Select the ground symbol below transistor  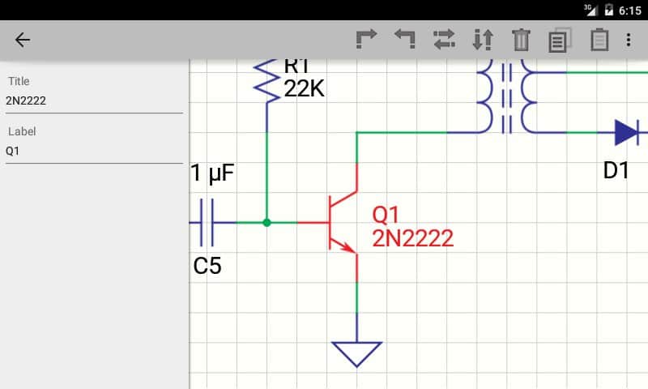click(356, 352)
